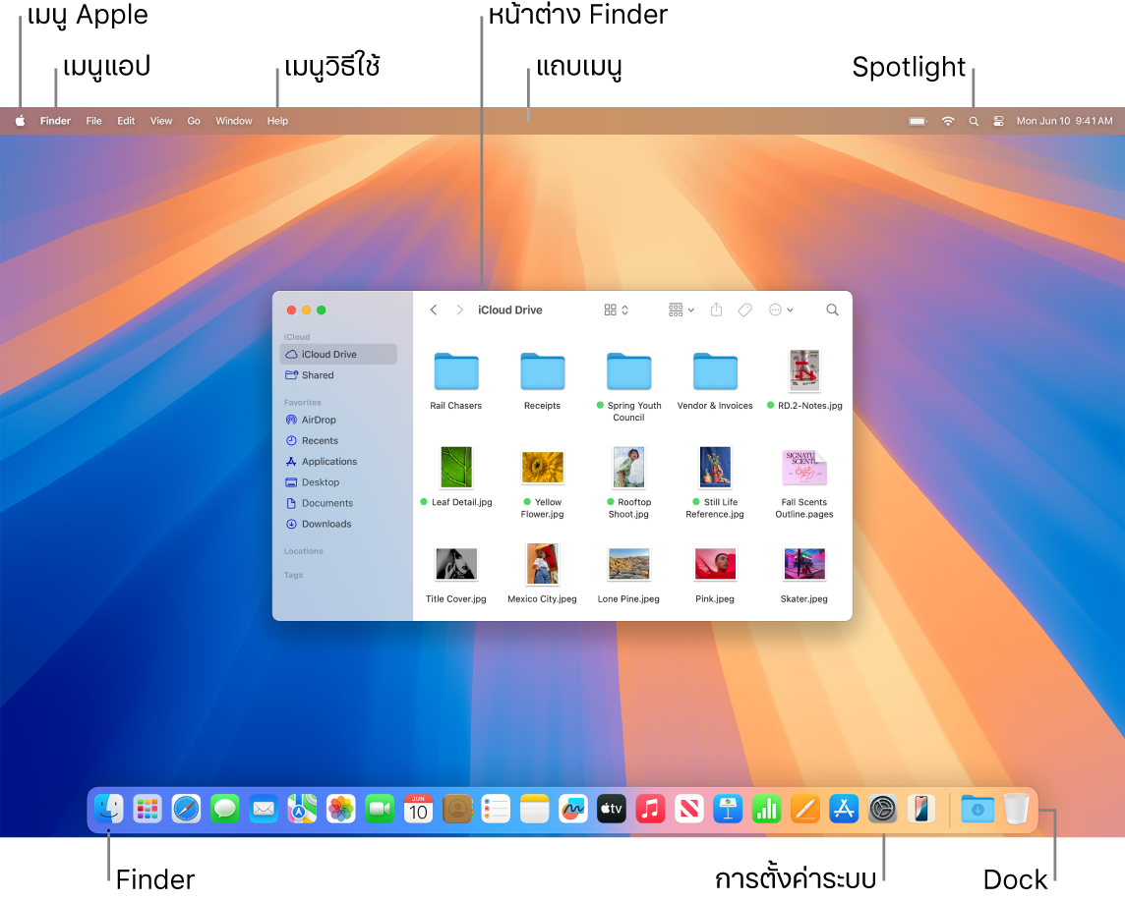Open Safari from the Dock

186,809
